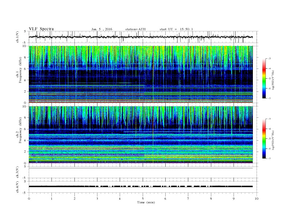
Task: Click the 'station=ATH' header label
Action: (135, 29)
